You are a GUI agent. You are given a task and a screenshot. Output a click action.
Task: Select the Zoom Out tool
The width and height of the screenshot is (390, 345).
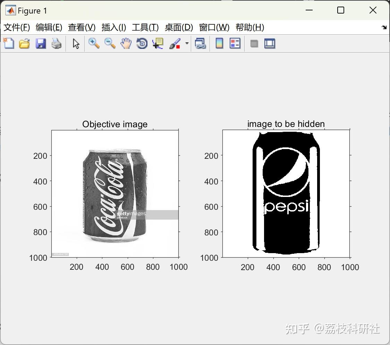(110, 43)
